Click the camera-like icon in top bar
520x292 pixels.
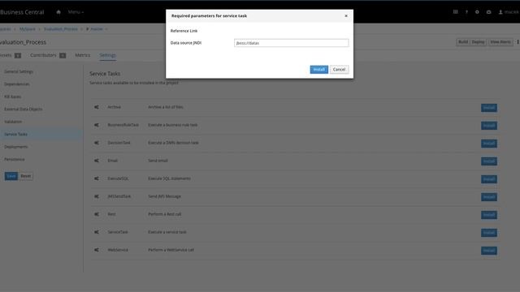coord(488,12)
